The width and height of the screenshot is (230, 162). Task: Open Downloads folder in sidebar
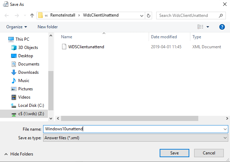pos(28,72)
